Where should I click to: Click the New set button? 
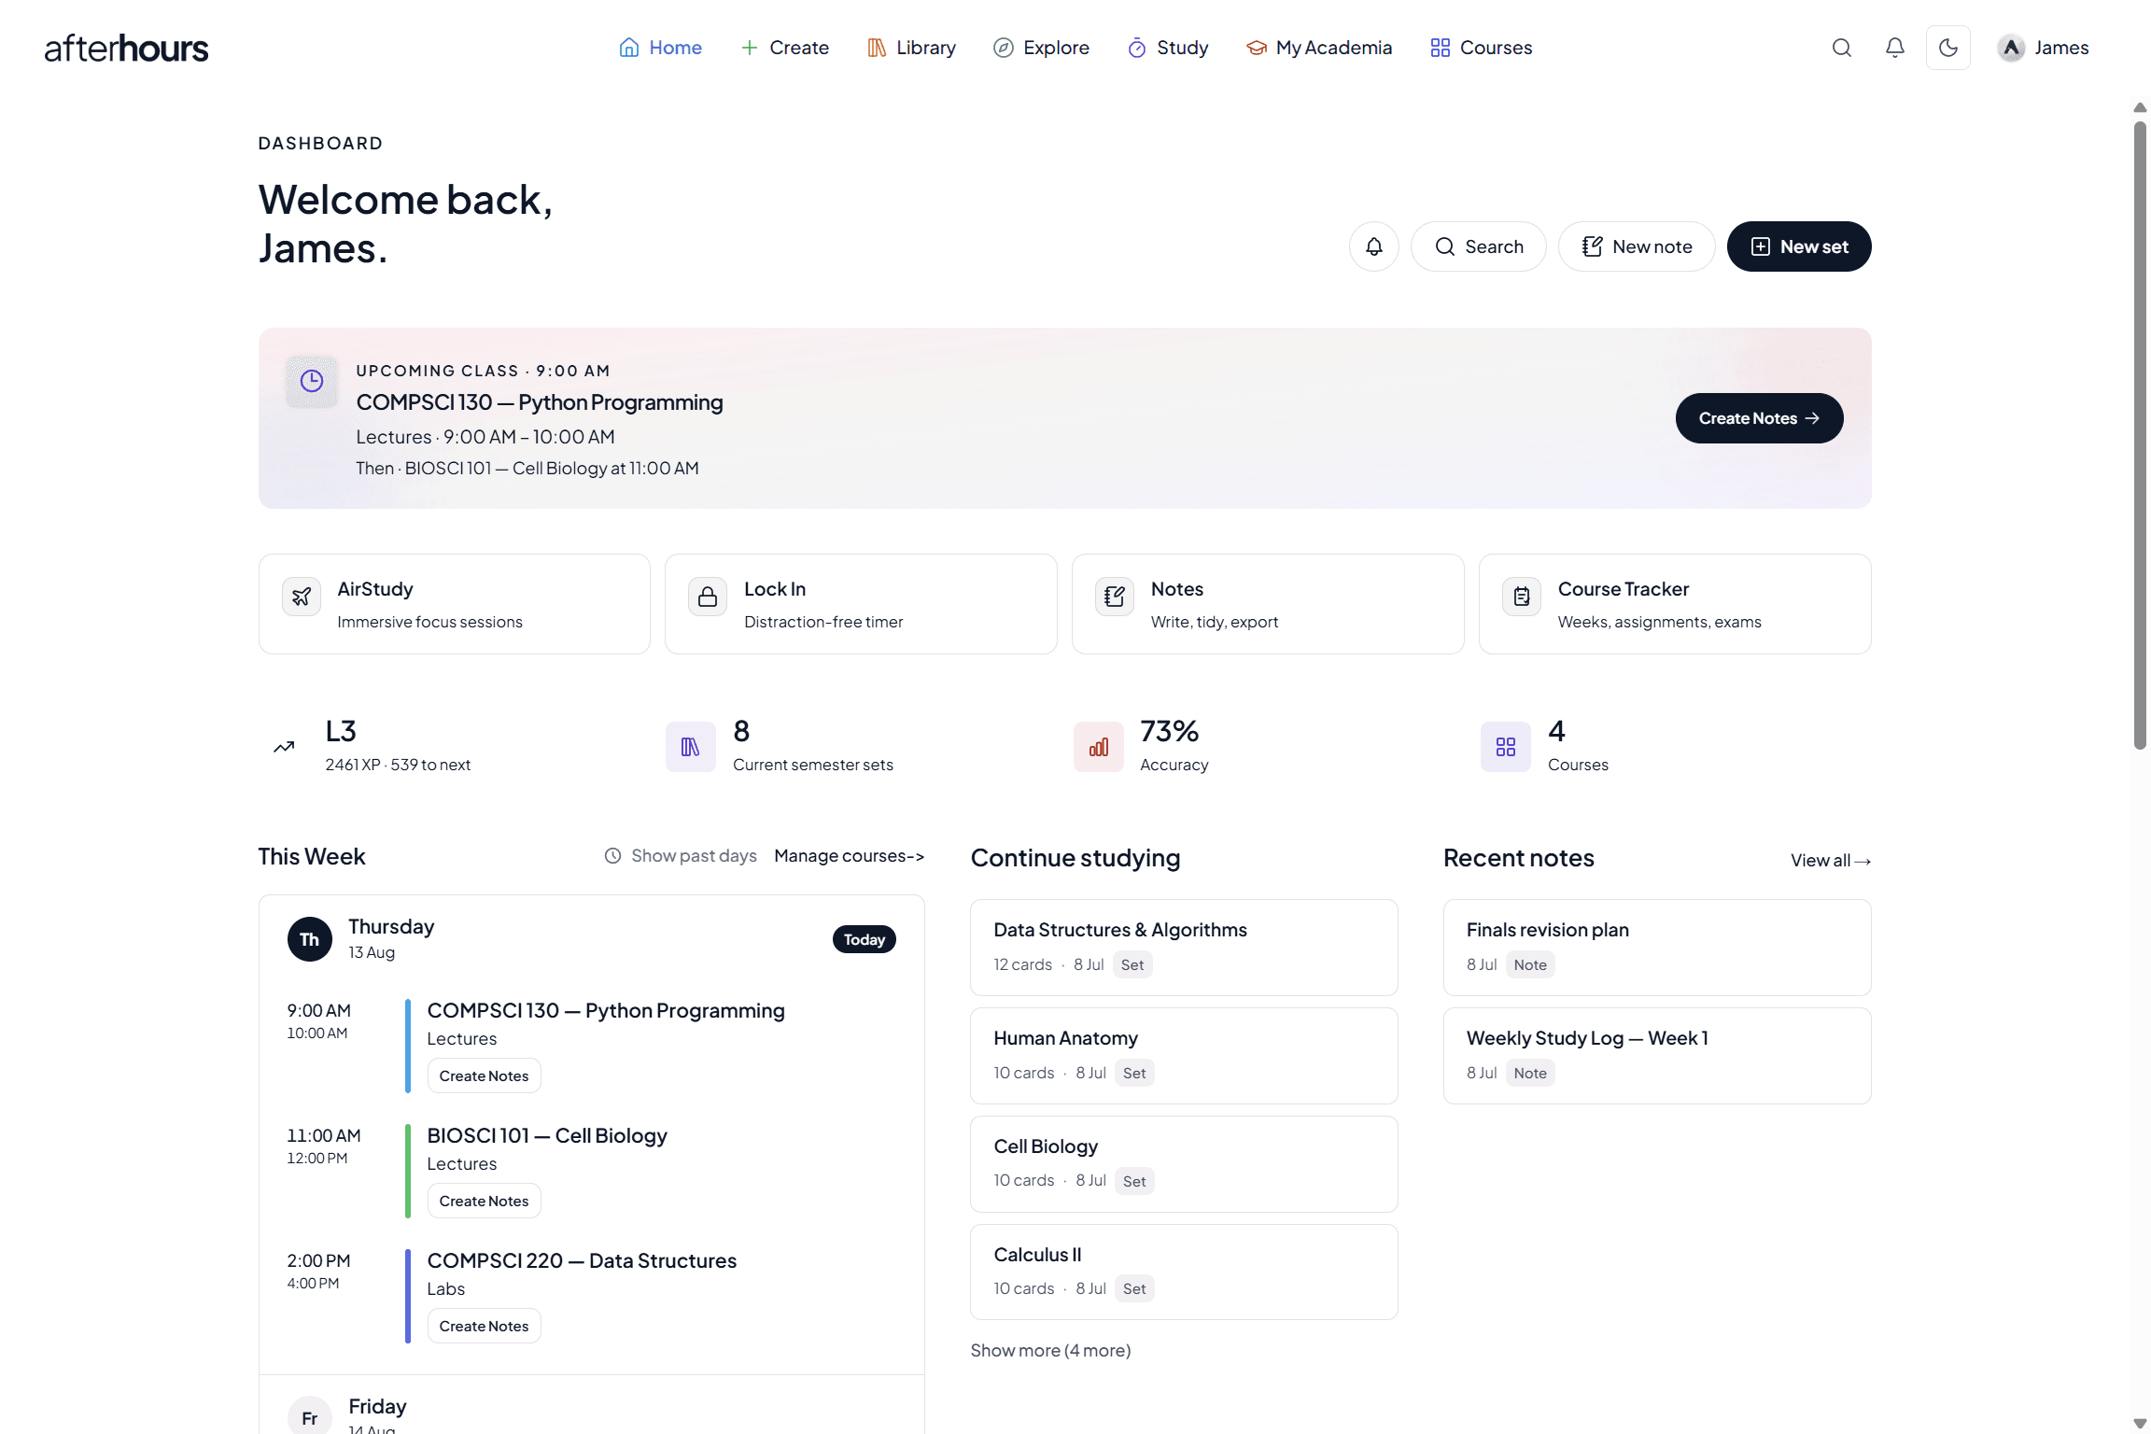[x=1798, y=246]
